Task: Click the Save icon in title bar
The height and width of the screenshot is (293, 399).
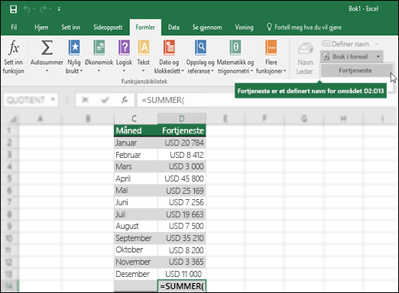Action: (x=13, y=9)
